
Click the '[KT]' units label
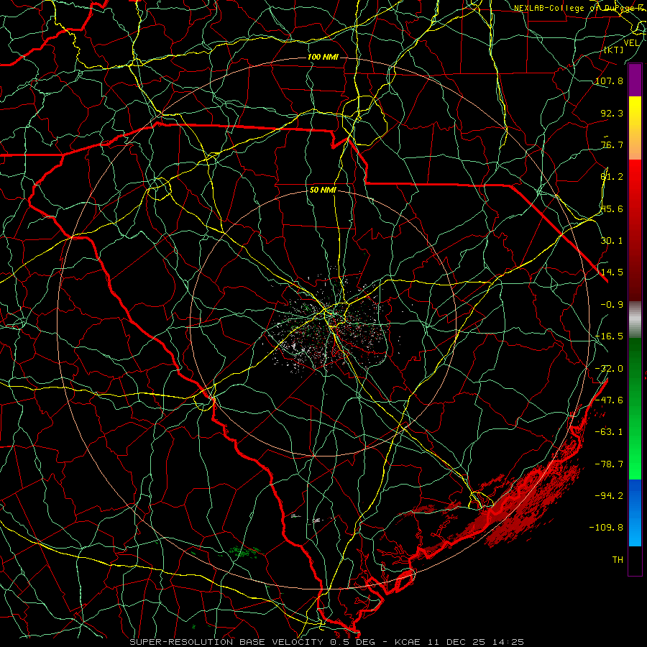614,50
